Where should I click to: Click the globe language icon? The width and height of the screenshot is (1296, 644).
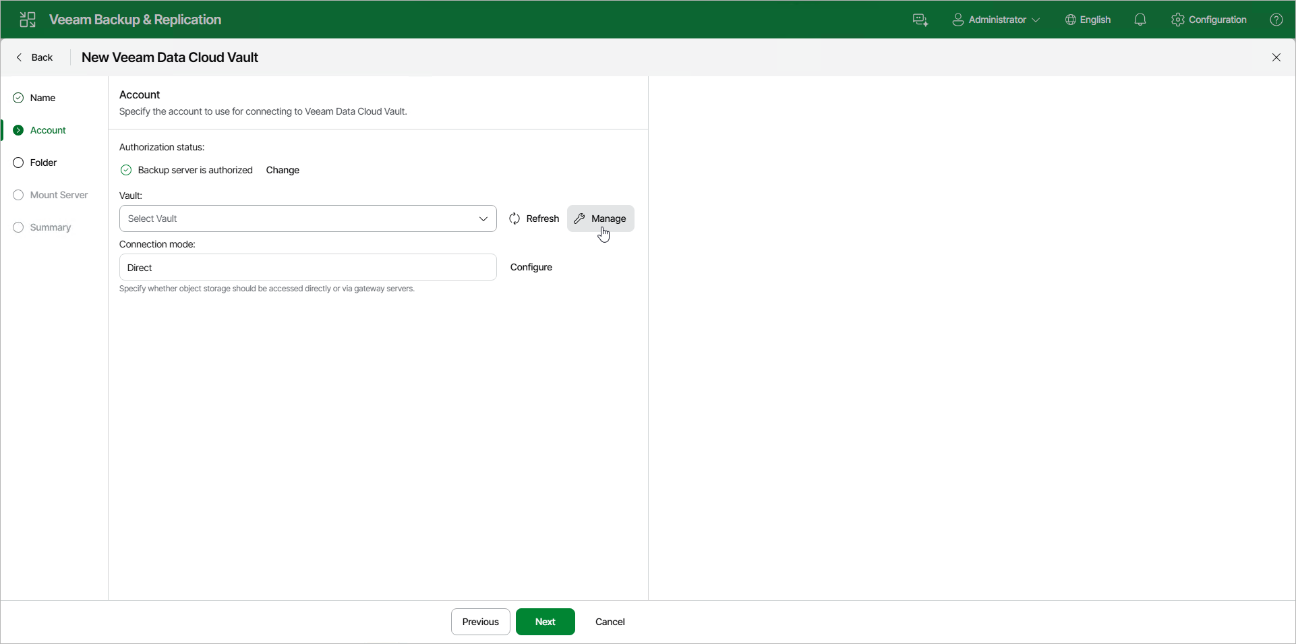click(1070, 20)
